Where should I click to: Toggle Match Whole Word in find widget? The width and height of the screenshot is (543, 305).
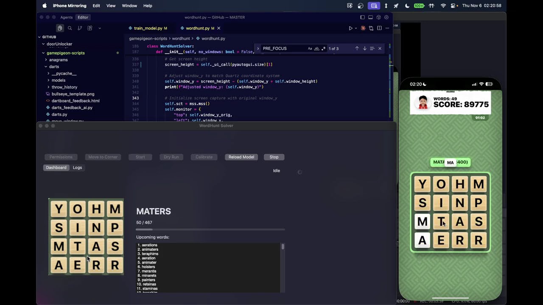click(x=316, y=48)
